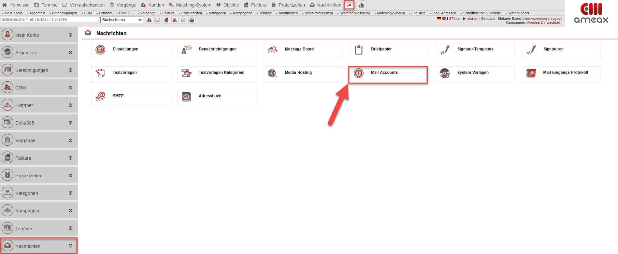The image size is (618, 254).
Task: Start the timer with the play arrow
Action: (x=465, y=19)
